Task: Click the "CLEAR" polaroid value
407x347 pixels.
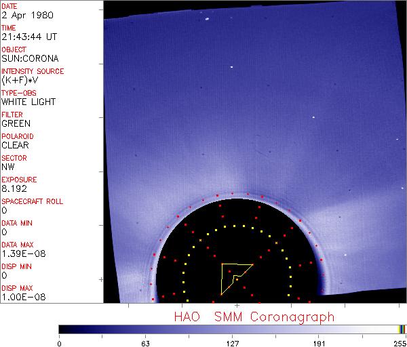Action: (x=16, y=145)
